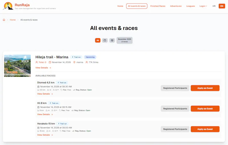The width and height of the screenshot is (228, 145).
Task: Click calendar icon on Herakolo 15 km date
Action: [38, 128]
